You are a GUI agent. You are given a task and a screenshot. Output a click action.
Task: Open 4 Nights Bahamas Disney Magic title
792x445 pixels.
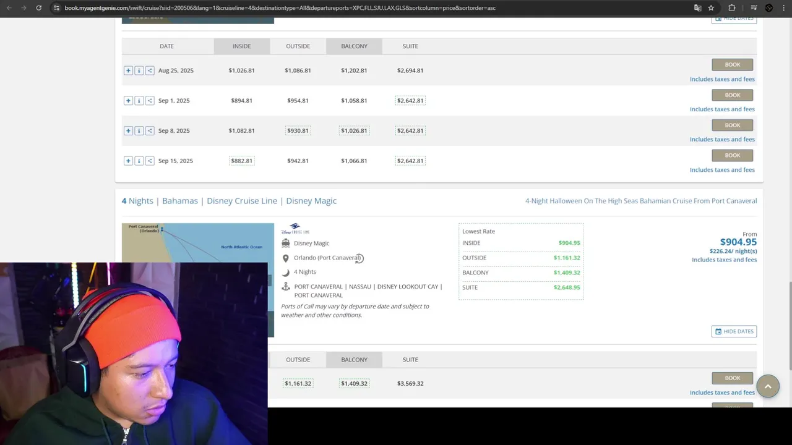pos(229,201)
